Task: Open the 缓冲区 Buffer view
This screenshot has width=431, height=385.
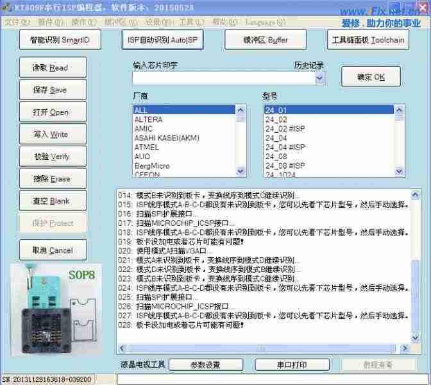Action: (266, 40)
